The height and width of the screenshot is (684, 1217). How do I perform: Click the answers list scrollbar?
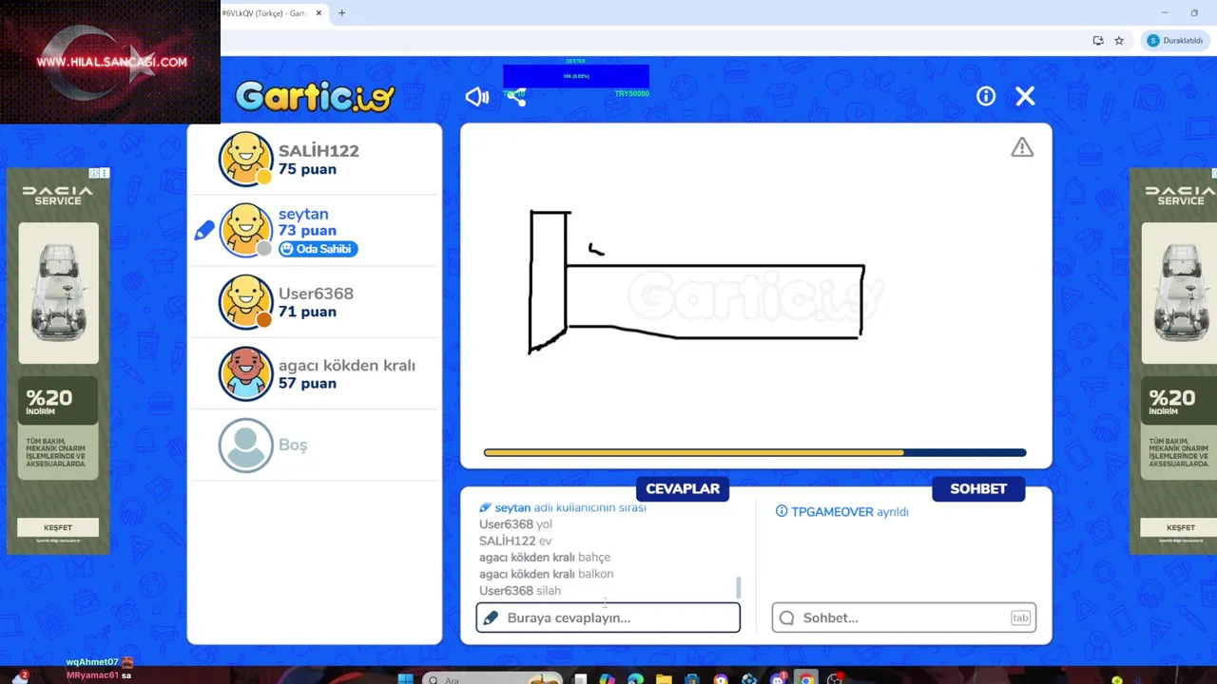pyautogui.click(x=739, y=587)
